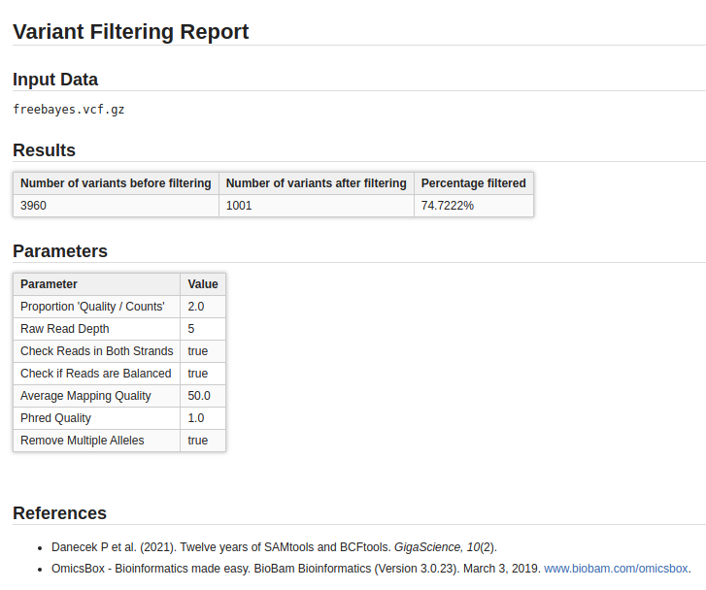706x590 pixels.
Task: Click the Check Reads in Both Strands row
Action: pyautogui.click(x=96, y=351)
